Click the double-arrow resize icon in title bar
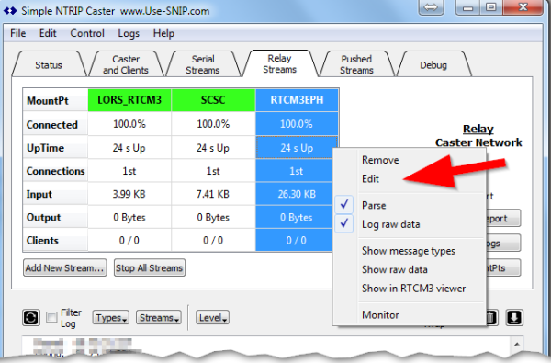Image resolution: width=551 pixels, height=363 pixels. (x=432, y=7)
